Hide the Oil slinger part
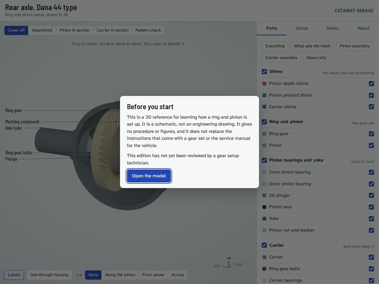The image size is (379, 284). [x=371, y=196]
